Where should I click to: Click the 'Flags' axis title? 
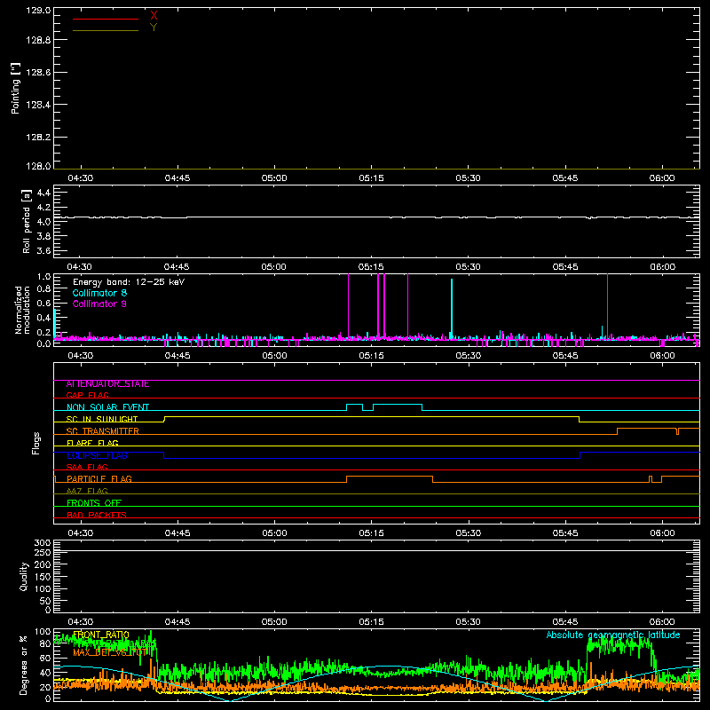[35, 443]
